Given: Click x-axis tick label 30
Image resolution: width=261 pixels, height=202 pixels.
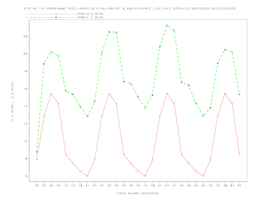Looking at the screenshot, I should coord(109,185).
